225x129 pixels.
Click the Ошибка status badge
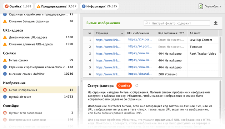pos(124,86)
